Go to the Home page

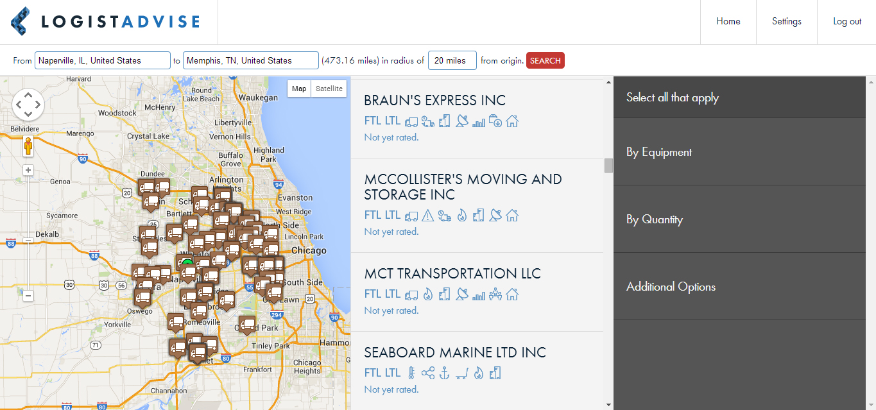[x=728, y=22]
